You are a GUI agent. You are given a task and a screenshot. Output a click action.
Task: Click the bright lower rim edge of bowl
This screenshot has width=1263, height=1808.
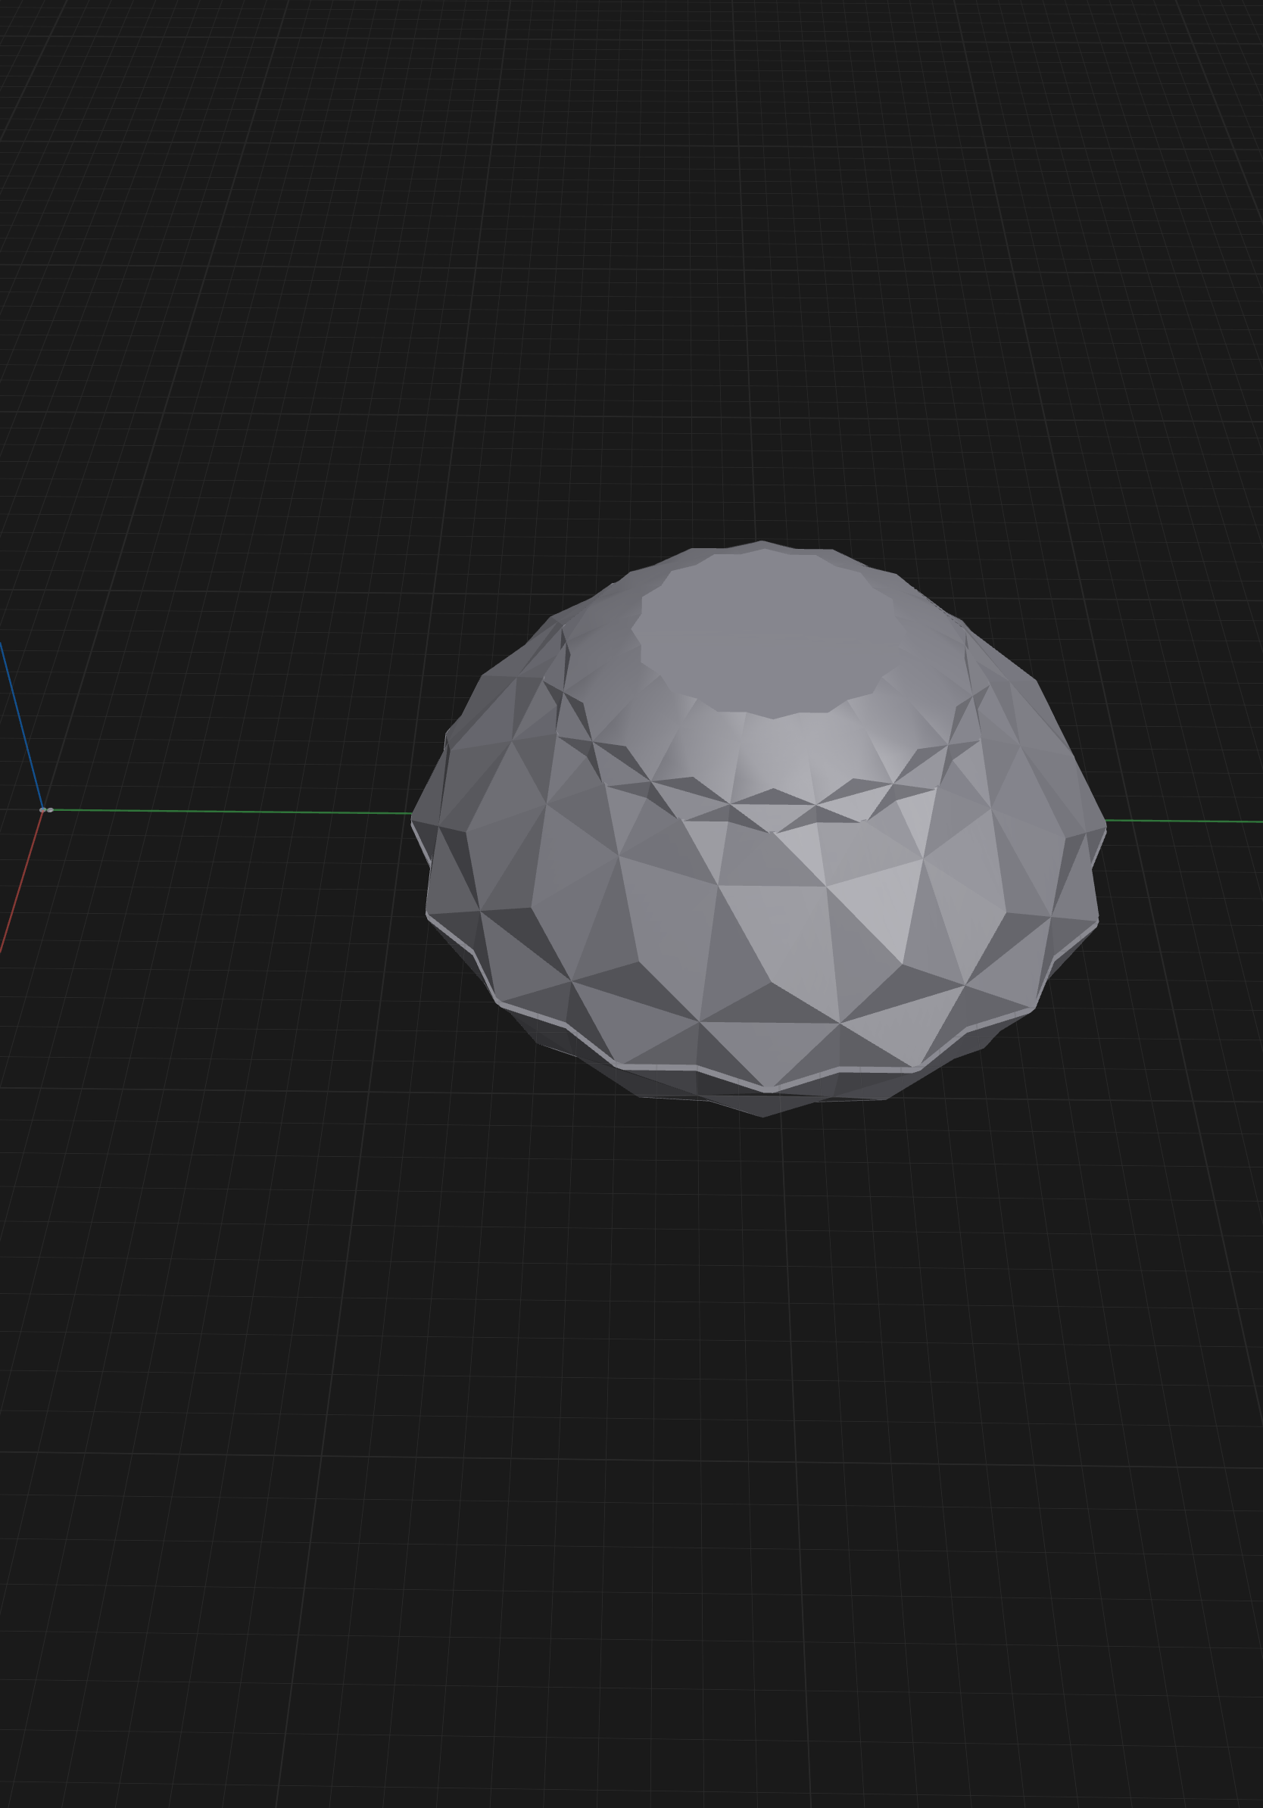[768, 1088]
